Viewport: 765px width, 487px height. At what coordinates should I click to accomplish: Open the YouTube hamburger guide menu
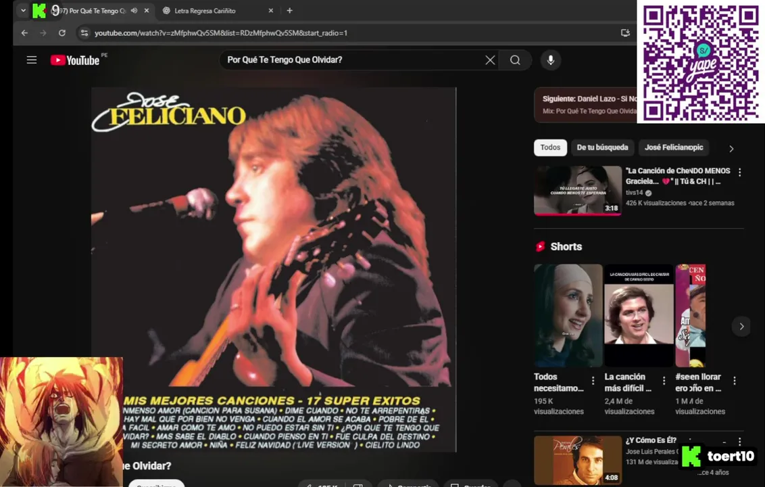point(32,60)
